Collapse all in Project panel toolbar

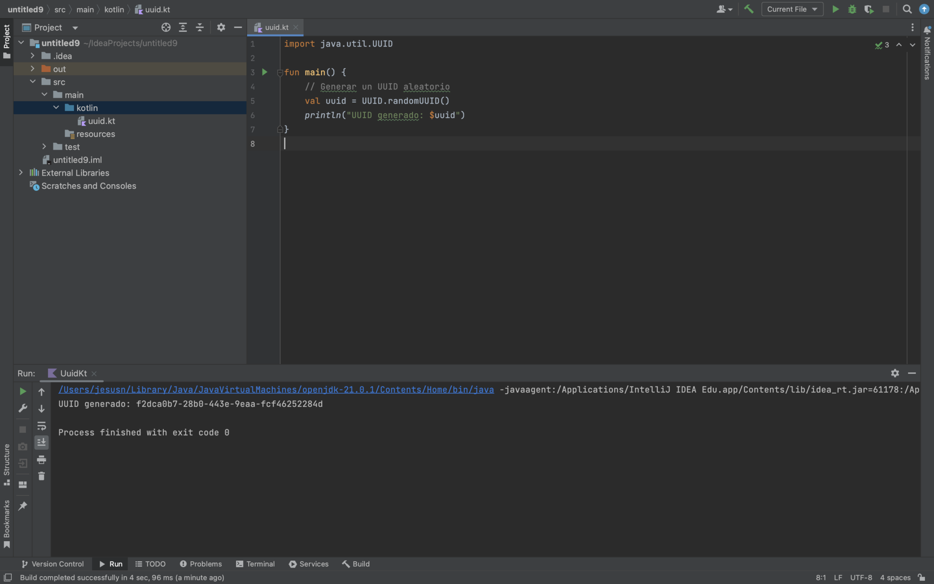(200, 27)
